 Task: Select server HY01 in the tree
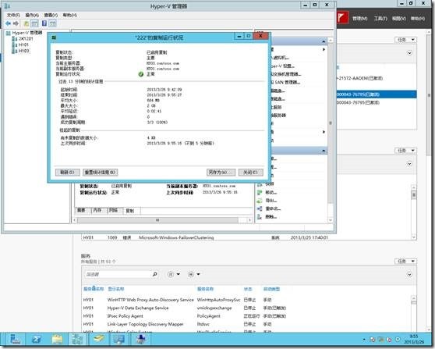click(23, 45)
